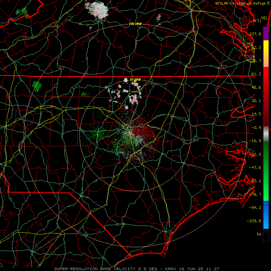This screenshot has height=271, width=271.
Task: Click the green echo patch west of 50 NMI ring
Action: coord(37,86)
